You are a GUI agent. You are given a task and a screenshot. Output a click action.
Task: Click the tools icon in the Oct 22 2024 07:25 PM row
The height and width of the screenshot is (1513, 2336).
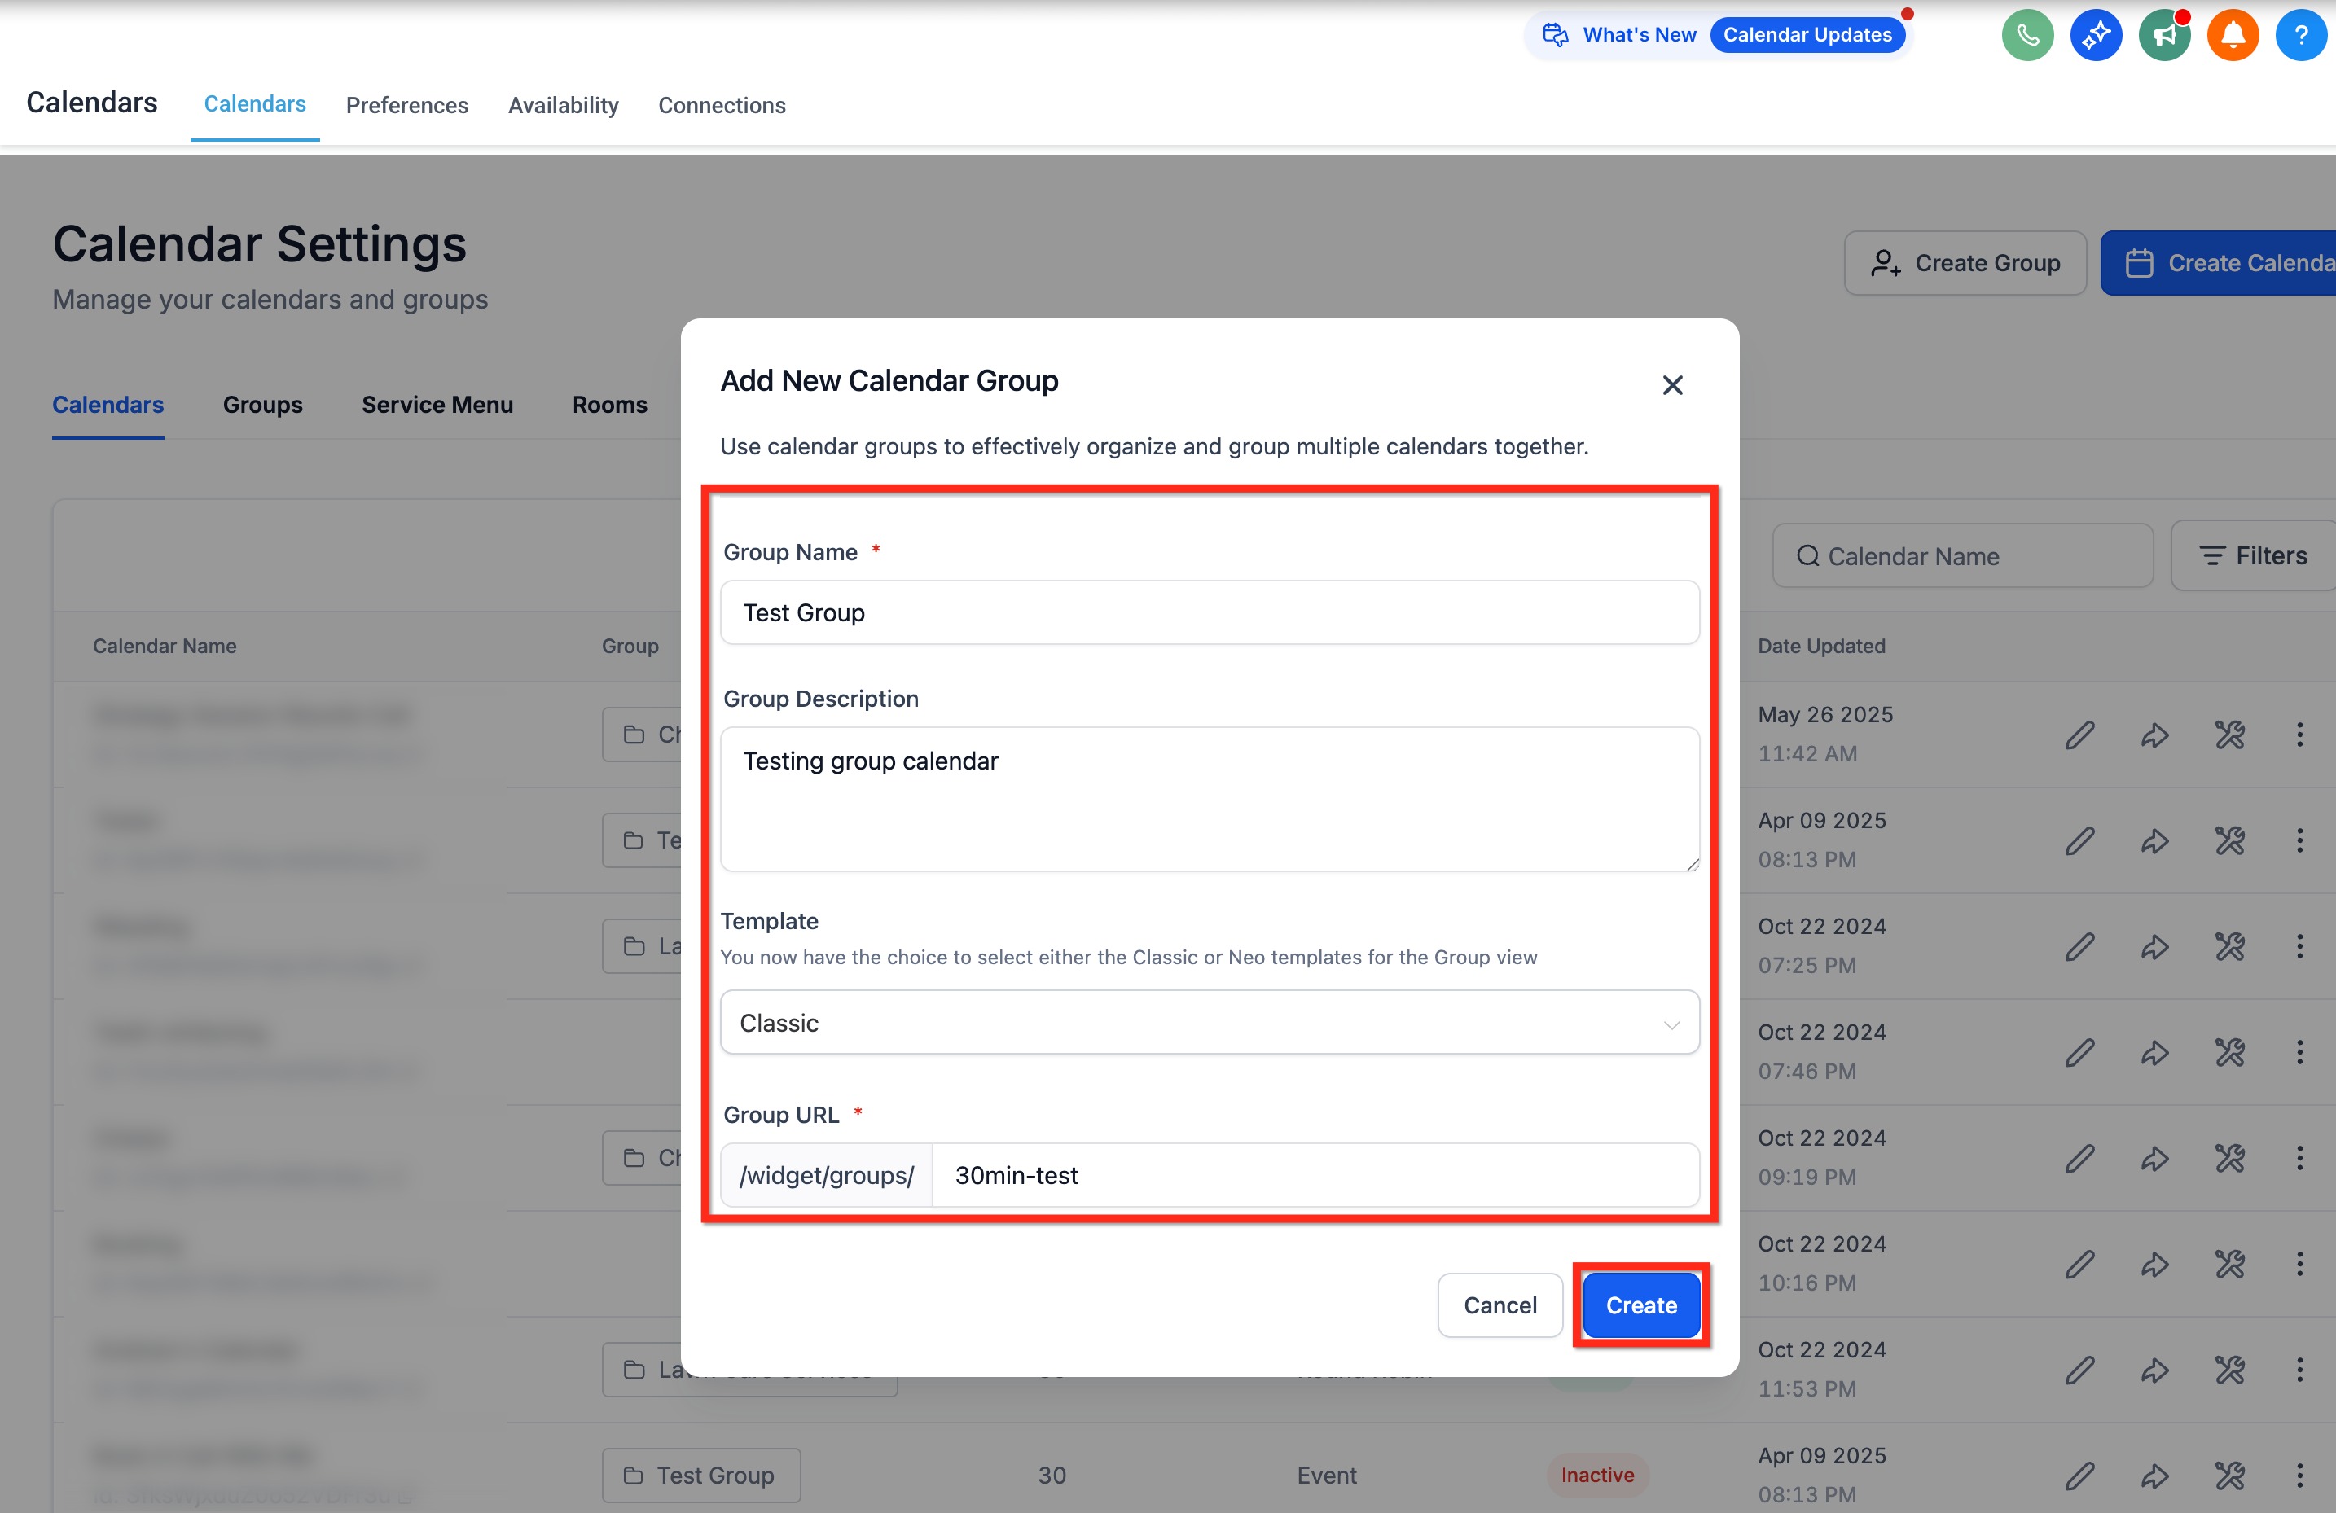point(2229,947)
